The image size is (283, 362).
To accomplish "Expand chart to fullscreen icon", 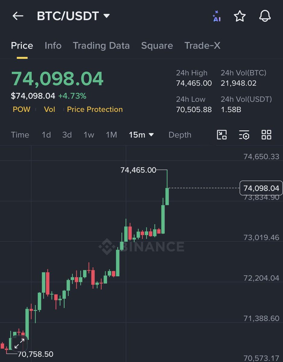I will [20, 344].
